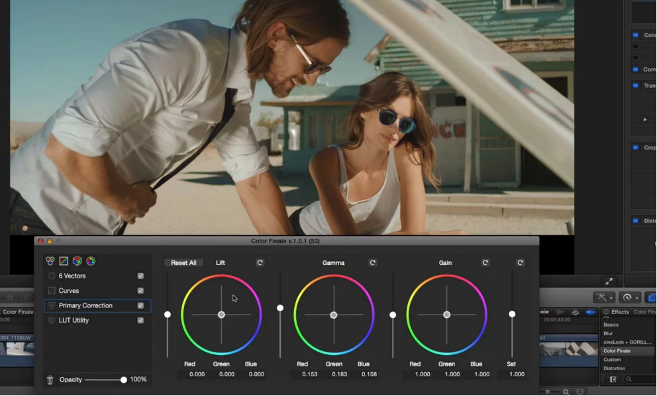Click the 3D LUT cube icon
Image resolution: width=657 pixels, height=396 pixels.
(x=77, y=261)
